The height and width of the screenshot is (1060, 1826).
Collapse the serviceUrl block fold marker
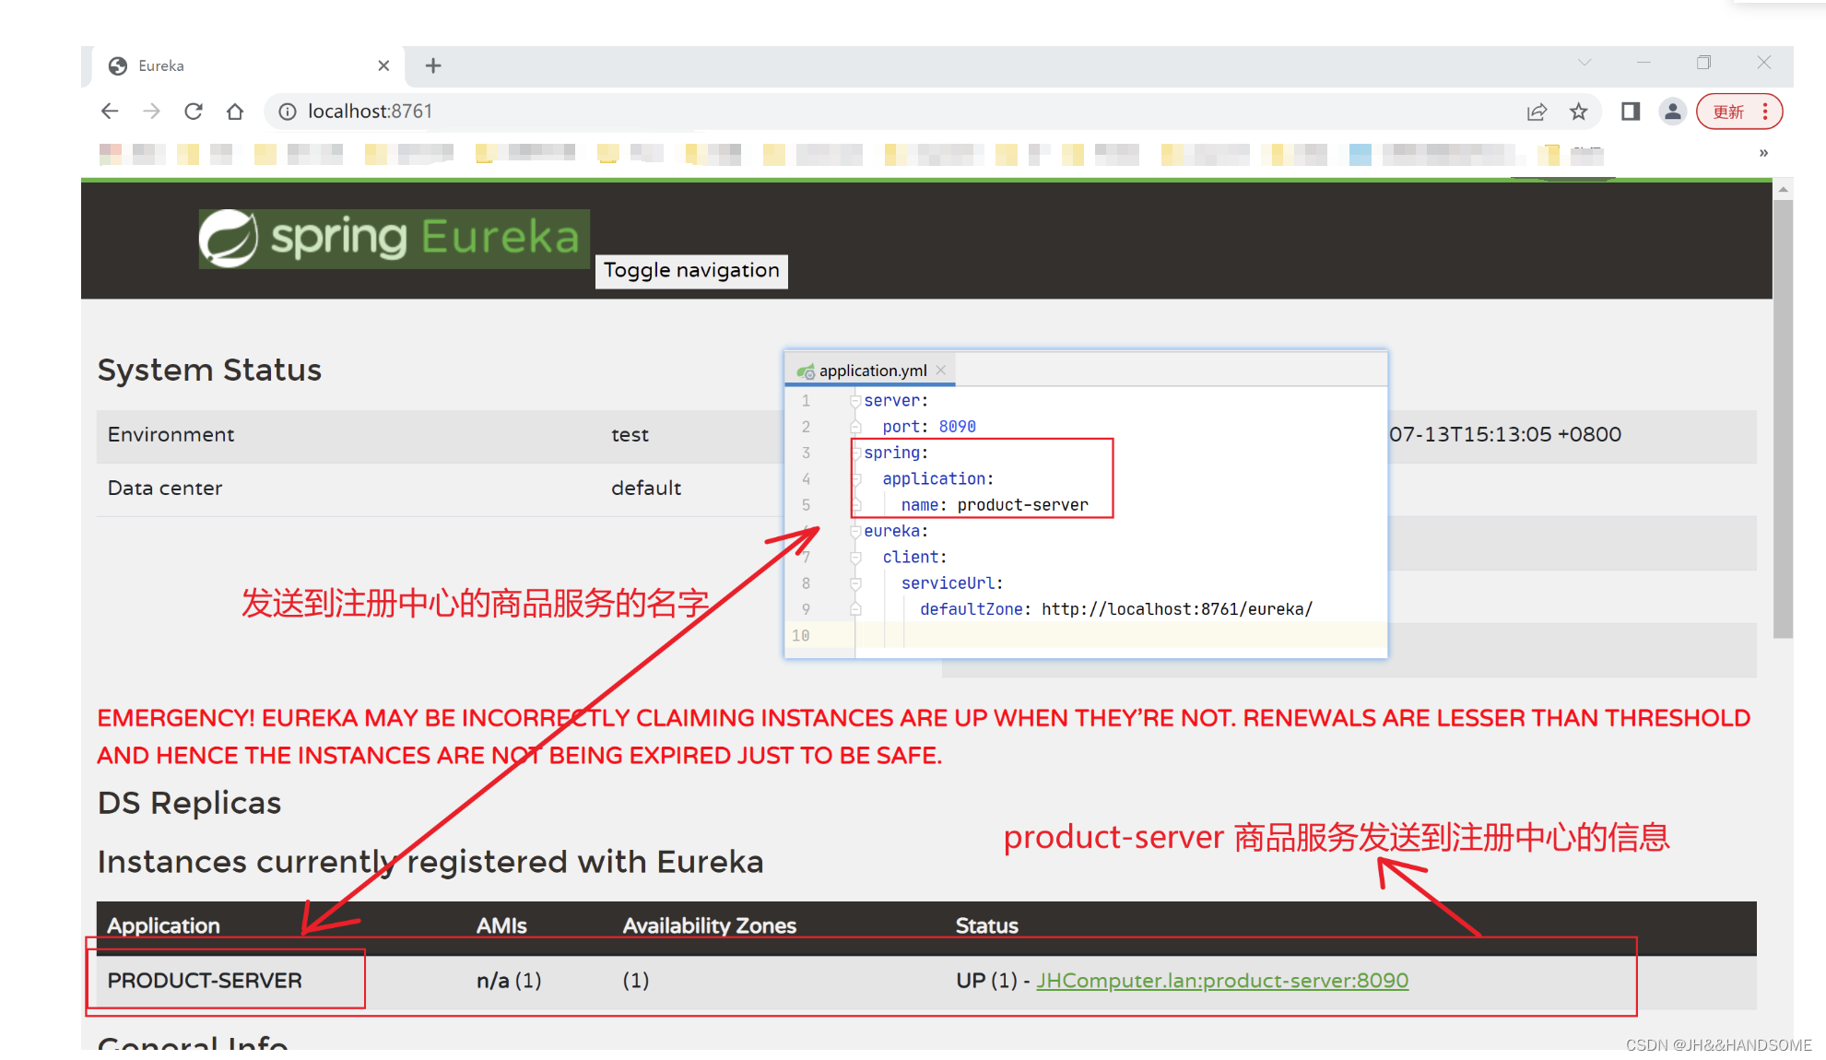[x=855, y=583]
